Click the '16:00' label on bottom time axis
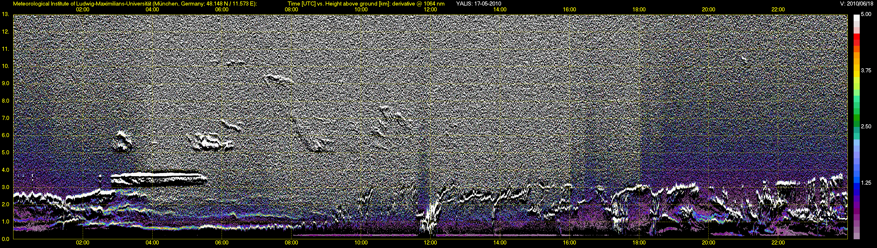This screenshot has height=248, width=877. [569, 242]
